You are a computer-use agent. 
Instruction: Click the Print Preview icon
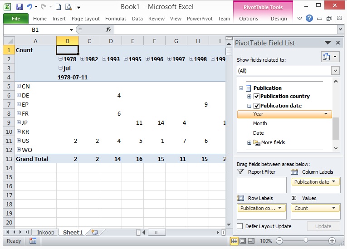pos(68,7)
